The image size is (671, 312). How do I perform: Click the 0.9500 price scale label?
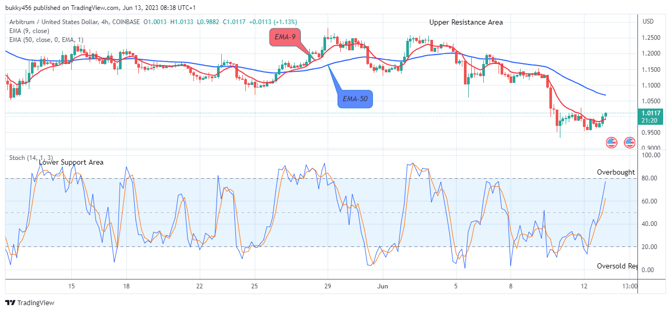(x=651, y=132)
